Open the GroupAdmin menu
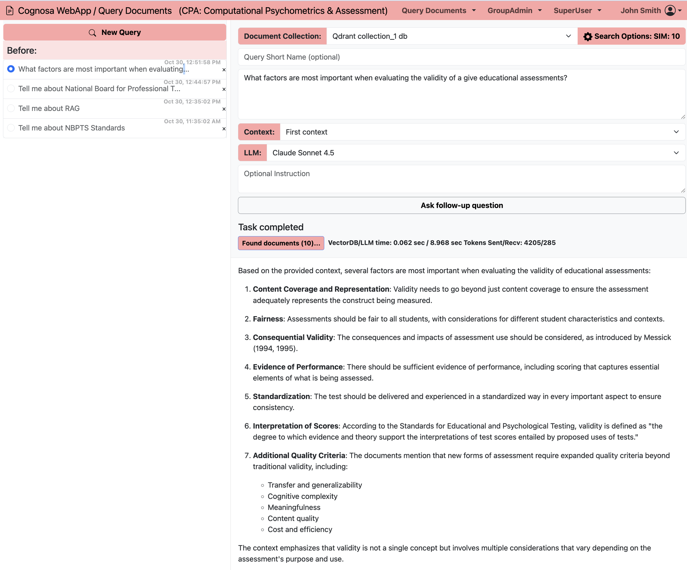Screen dimensions: 687x570 [514, 10]
